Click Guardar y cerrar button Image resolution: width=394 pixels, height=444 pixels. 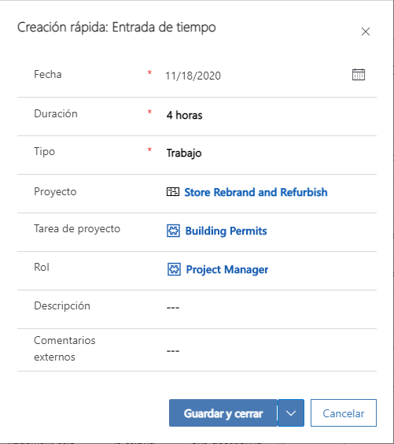click(x=223, y=413)
